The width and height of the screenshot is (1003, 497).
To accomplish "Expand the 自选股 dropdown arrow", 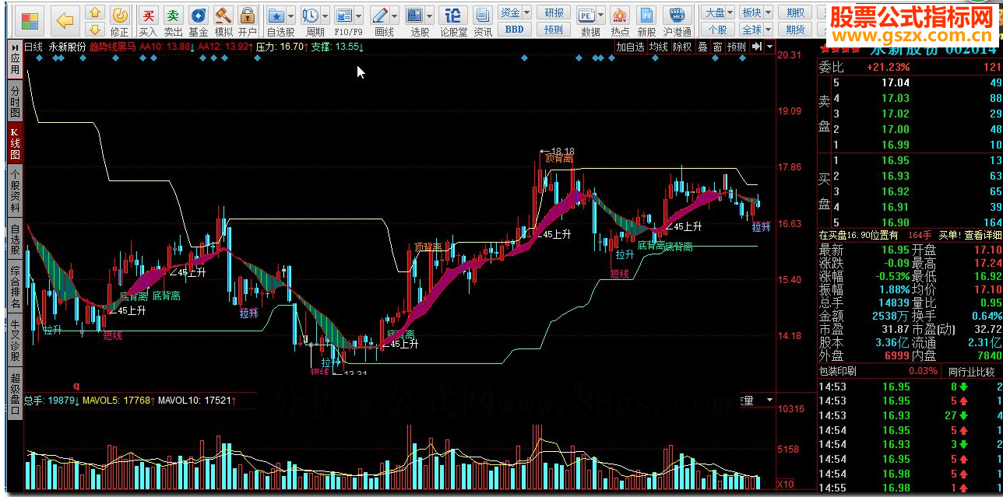I will 291,15.
